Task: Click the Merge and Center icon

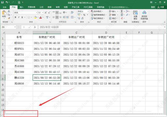Action: [72, 17]
